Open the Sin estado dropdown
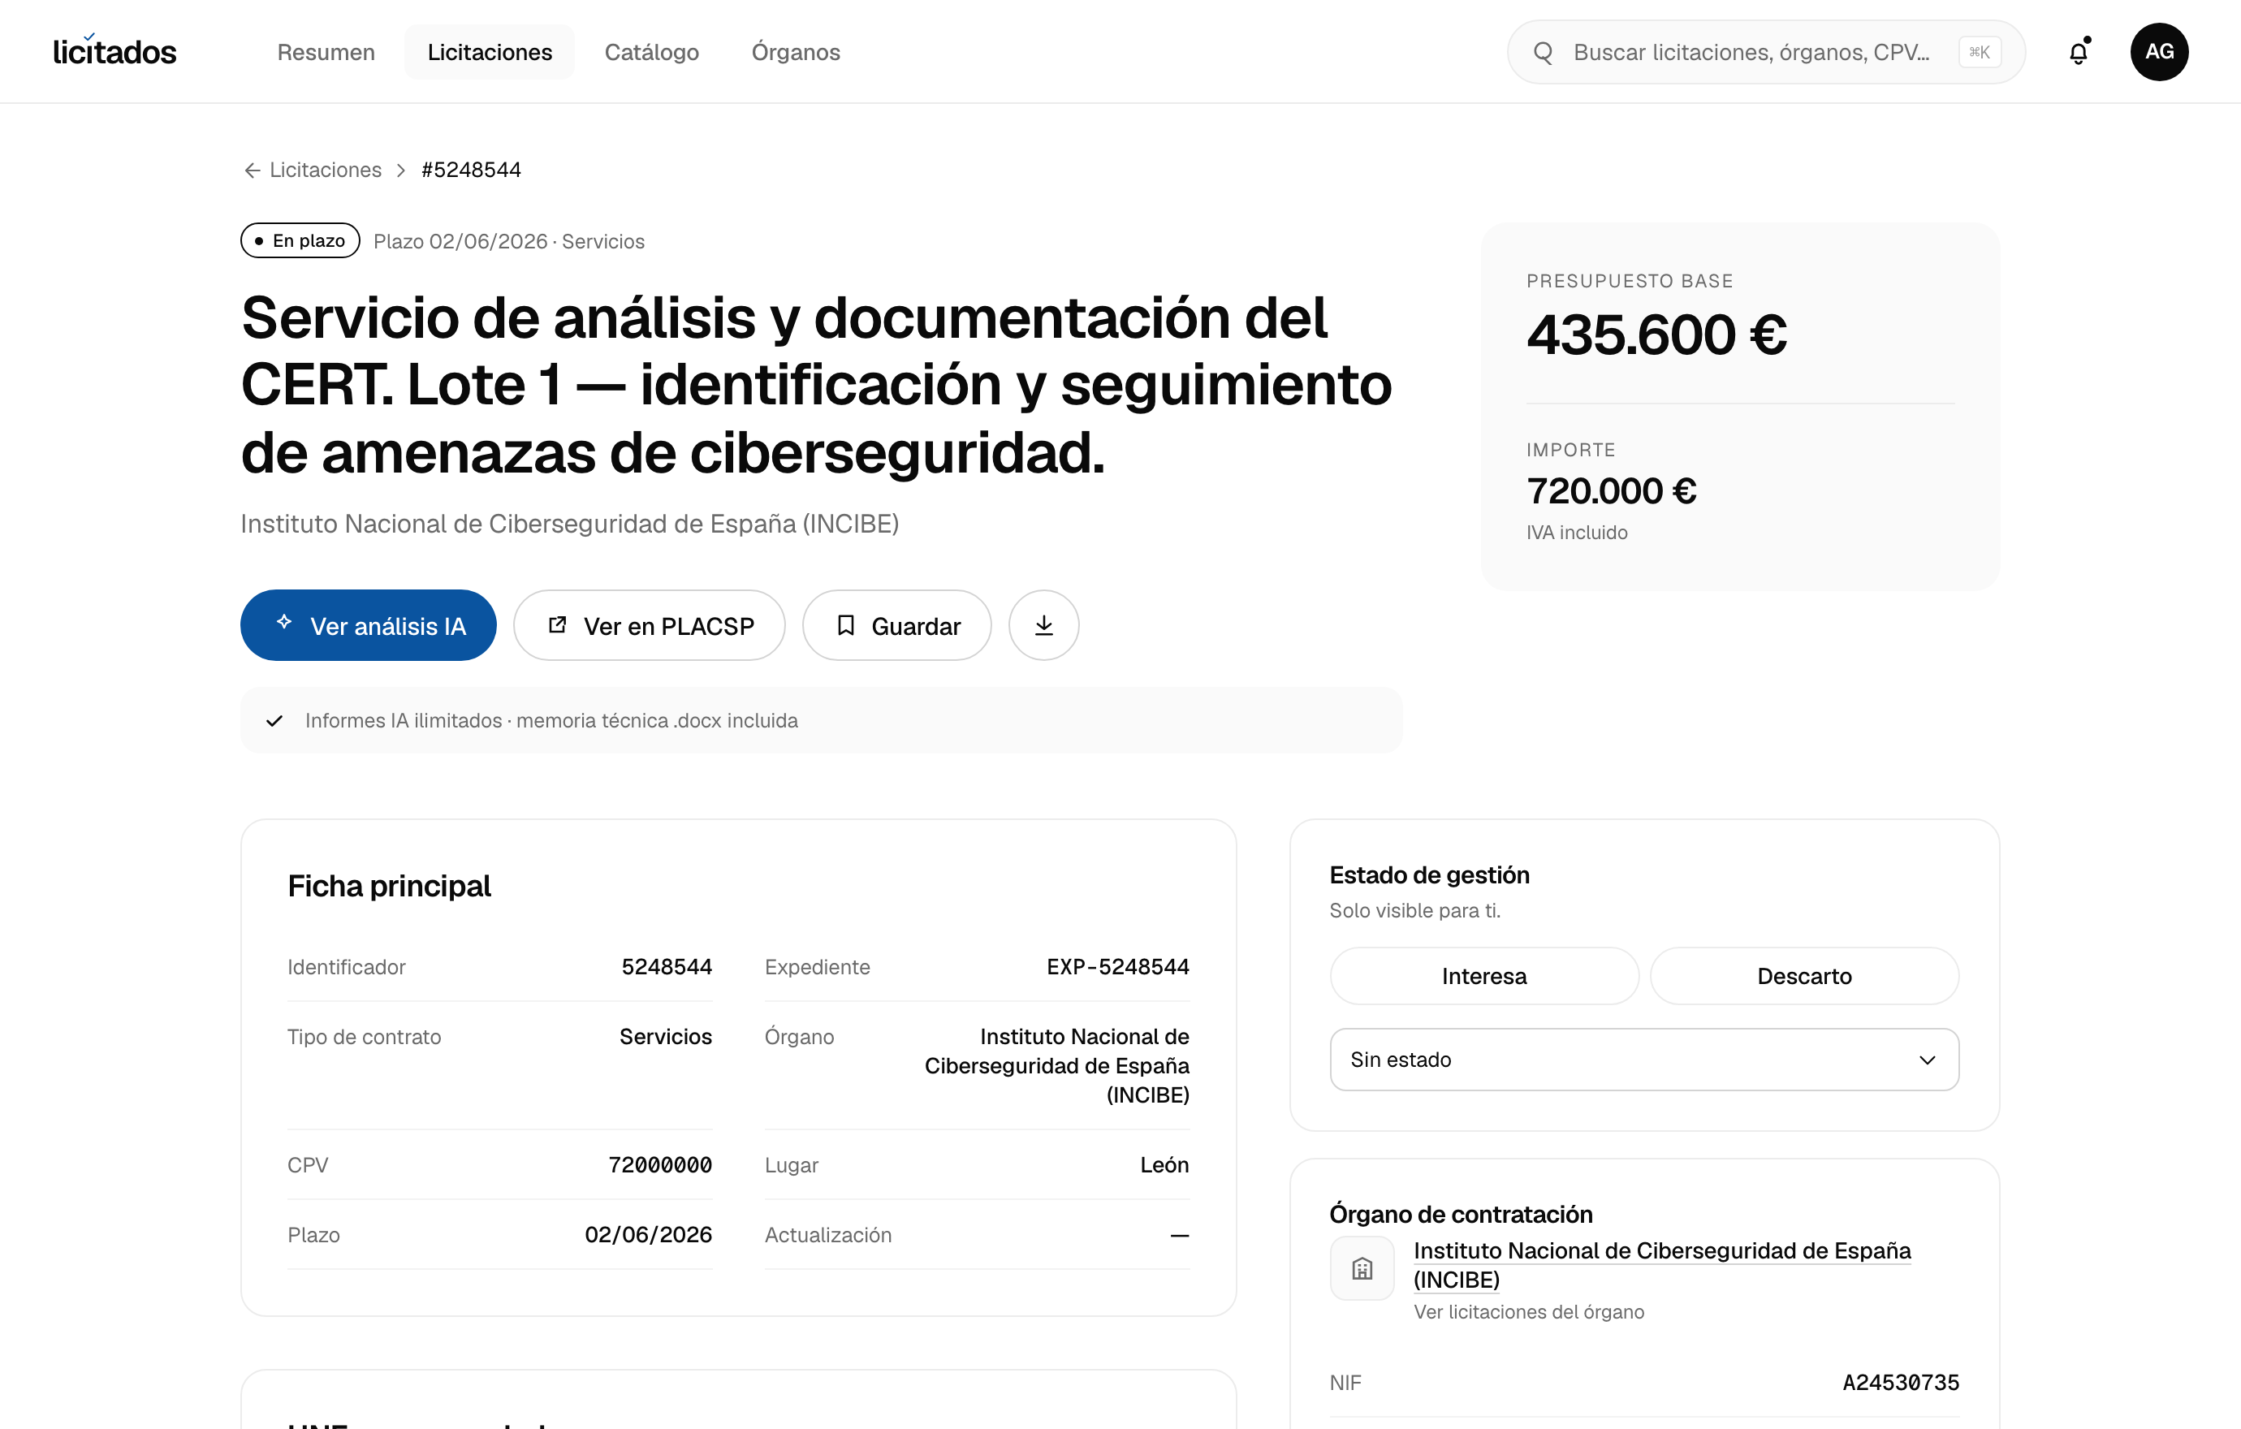The height and width of the screenshot is (1429, 2241). point(1644,1060)
